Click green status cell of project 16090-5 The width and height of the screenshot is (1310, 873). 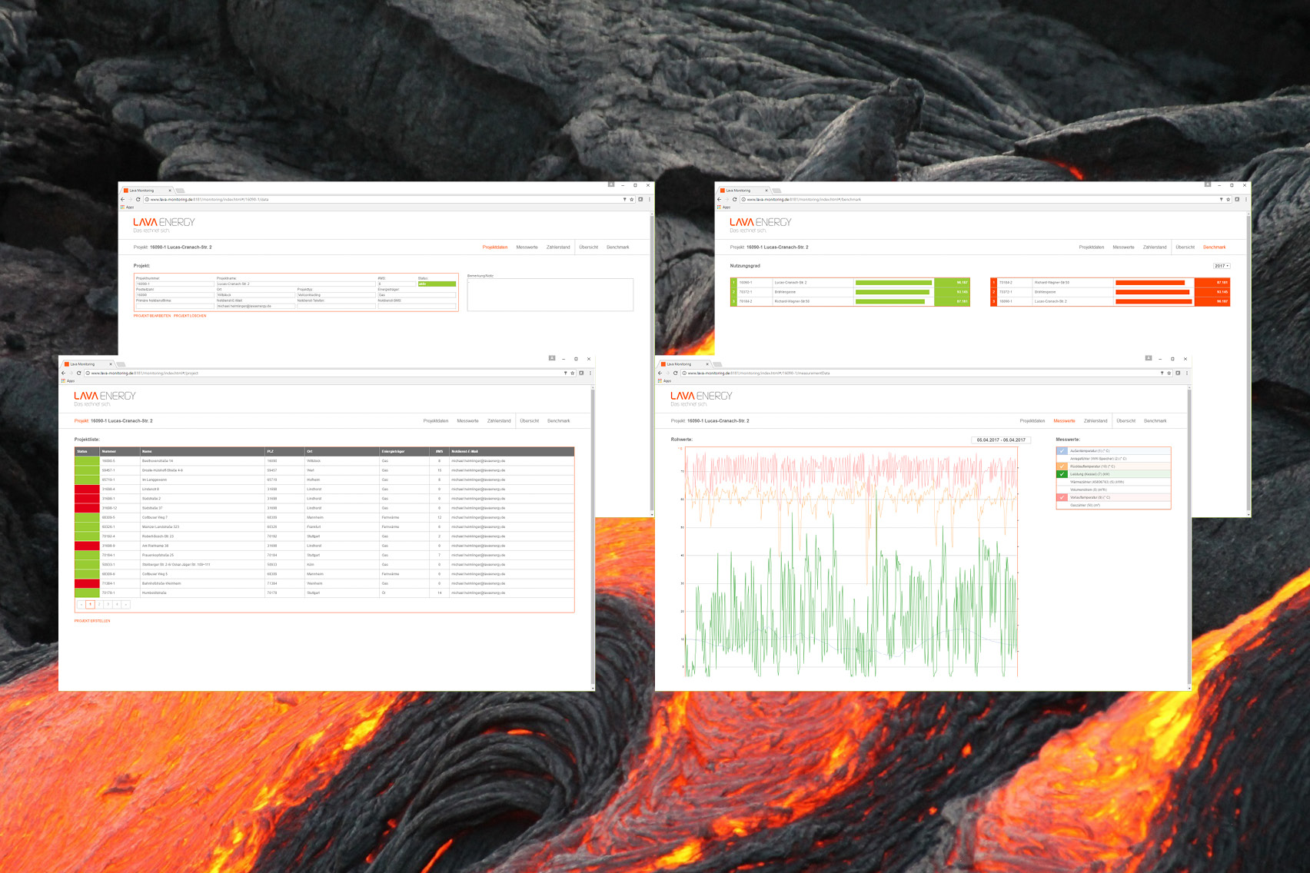point(87,461)
